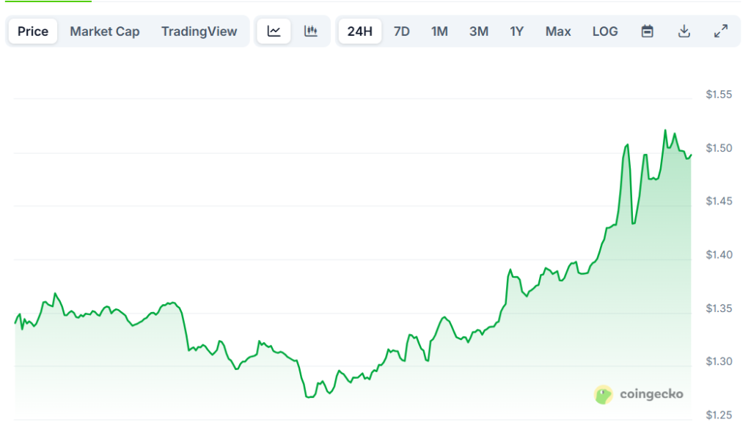Open the Market Cap tab
The height and width of the screenshot is (433, 751).
tap(104, 32)
